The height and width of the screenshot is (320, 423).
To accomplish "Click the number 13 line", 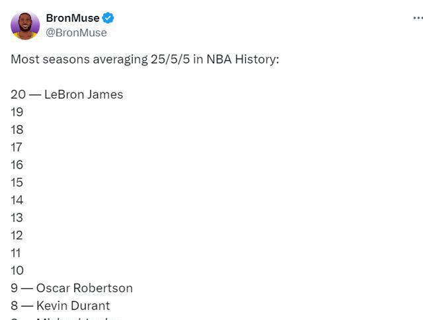I will pyautogui.click(x=17, y=218).
